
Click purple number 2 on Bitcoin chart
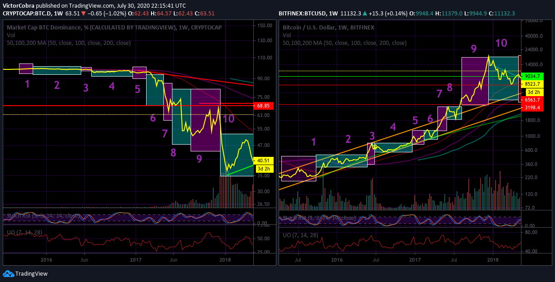tap(349, 139)
